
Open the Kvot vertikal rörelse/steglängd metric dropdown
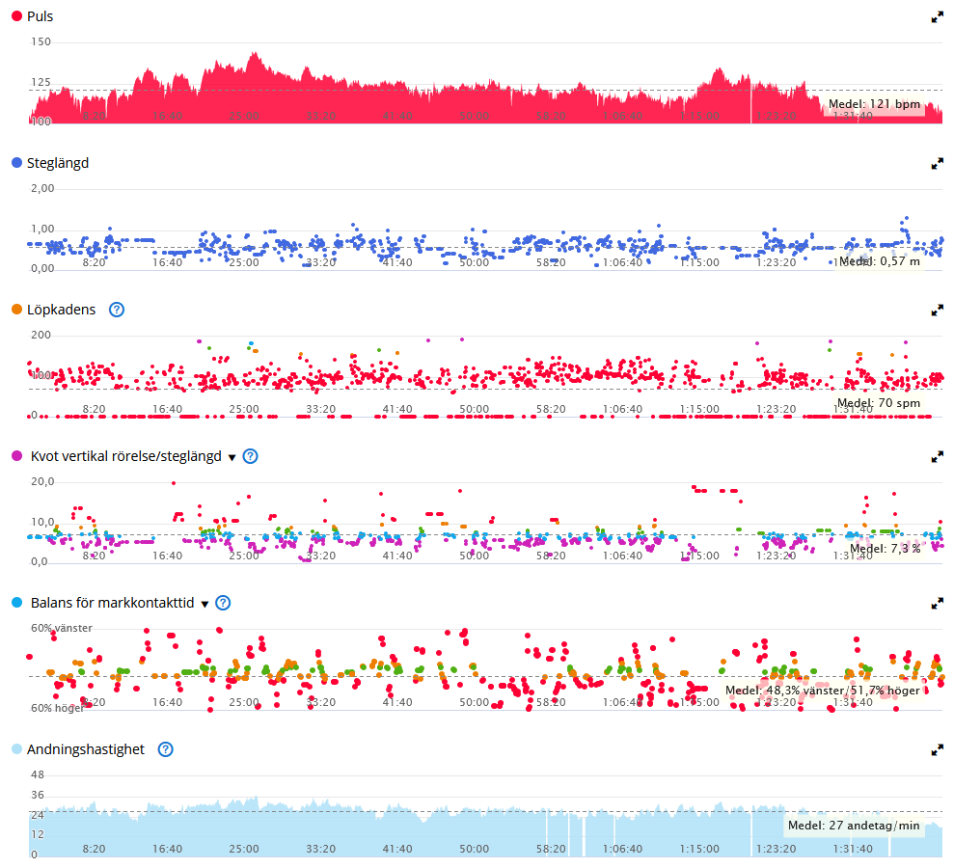(x=232, y=457)
